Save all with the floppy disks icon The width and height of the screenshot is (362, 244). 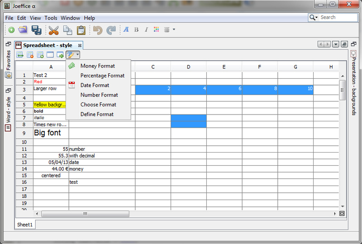[x=36, y=30]
